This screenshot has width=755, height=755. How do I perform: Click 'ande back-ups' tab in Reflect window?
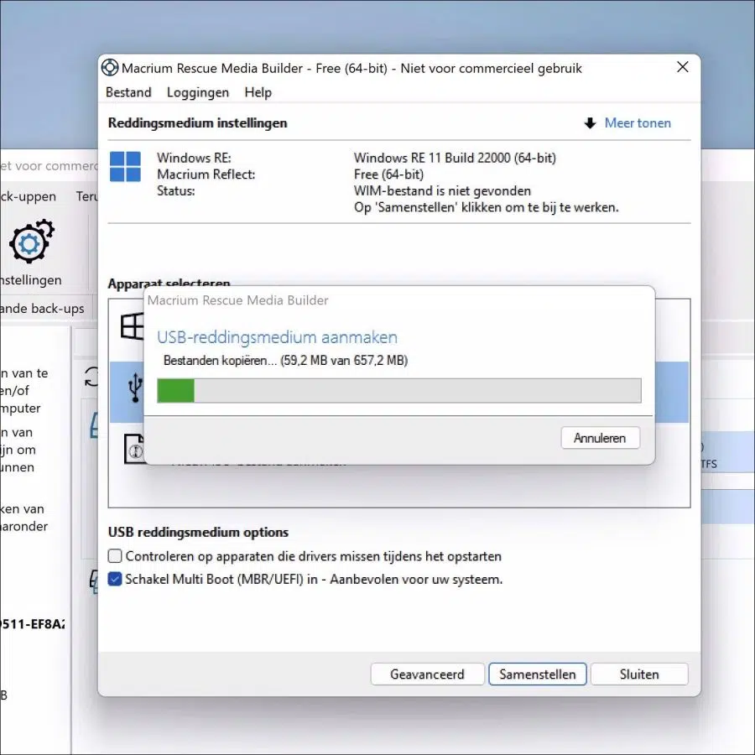pyautogui.click(x=43, y=309)
